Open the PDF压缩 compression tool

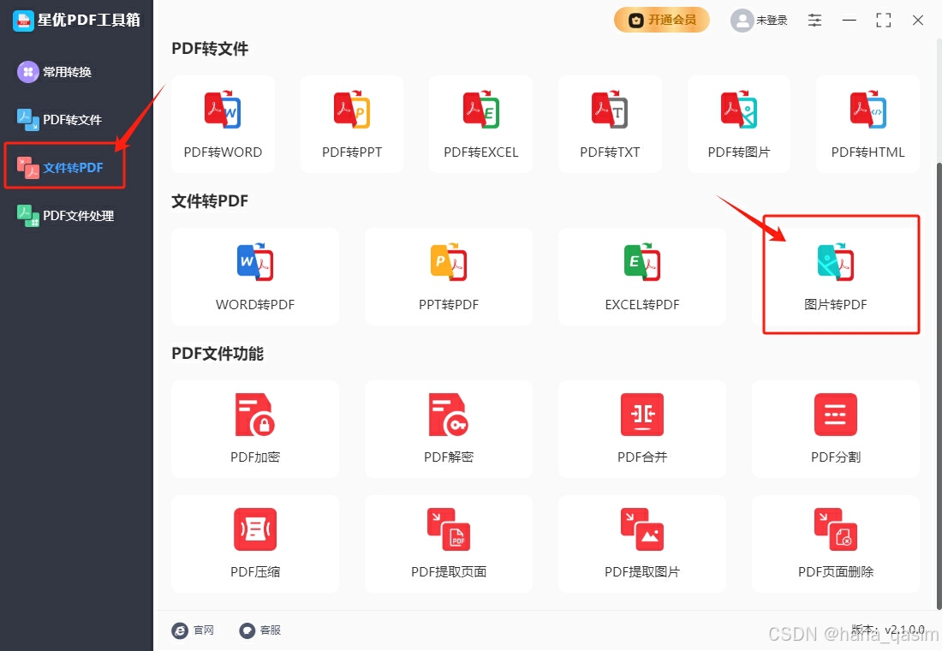tap(255, 544)
